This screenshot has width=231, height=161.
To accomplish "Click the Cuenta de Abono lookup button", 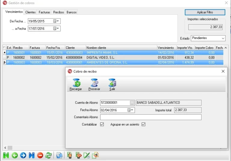I will tap(132, 103).
